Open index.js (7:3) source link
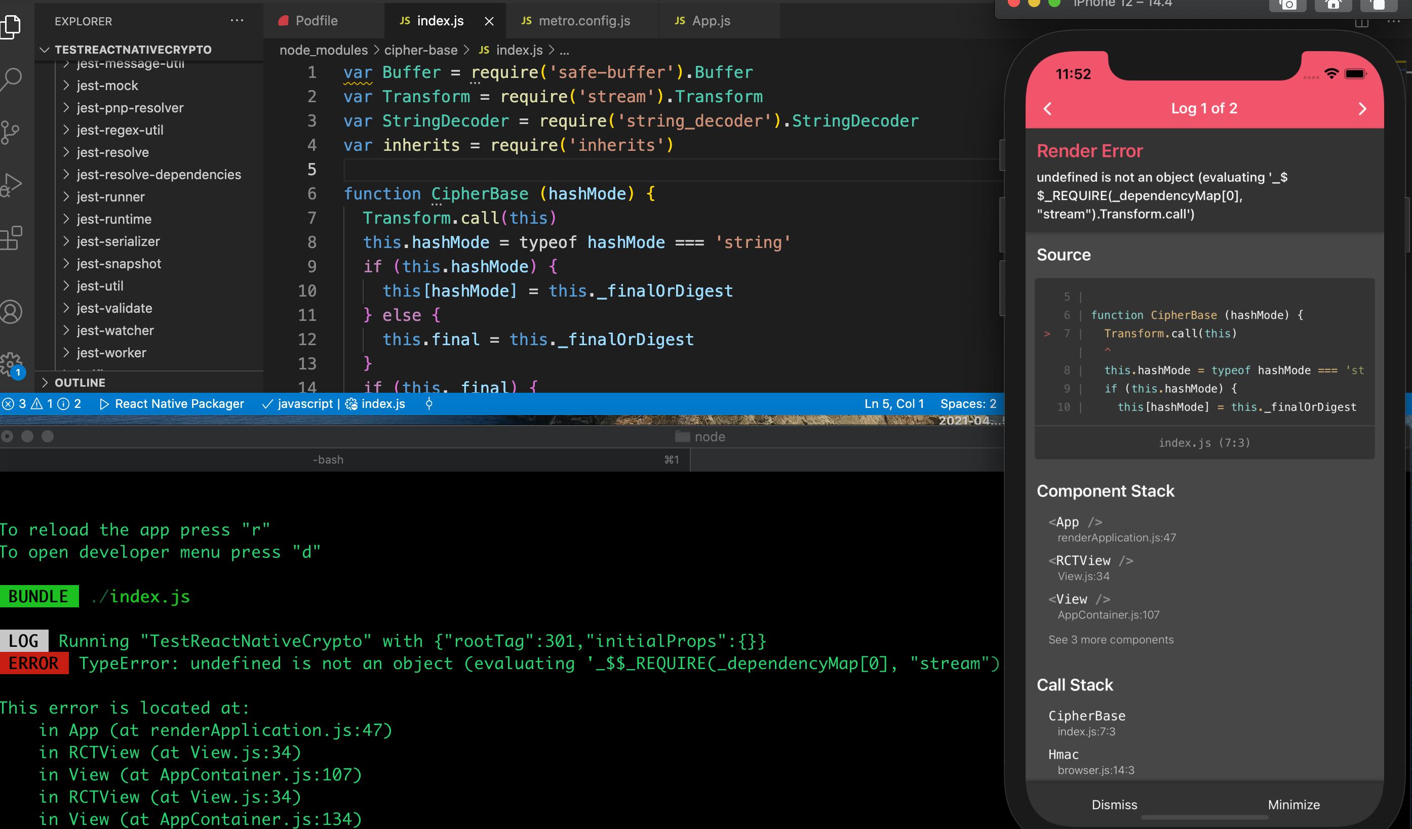This screenshot has height=829, width=1412. point(1204,443)
